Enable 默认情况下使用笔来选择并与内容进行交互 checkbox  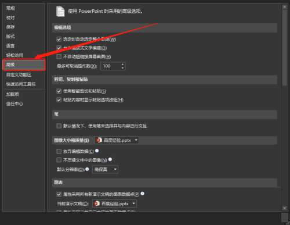[59, 126]
